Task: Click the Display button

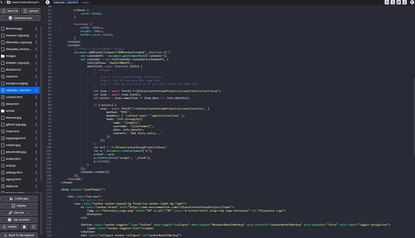Action: pyautogui.click(x=19, y=206)
